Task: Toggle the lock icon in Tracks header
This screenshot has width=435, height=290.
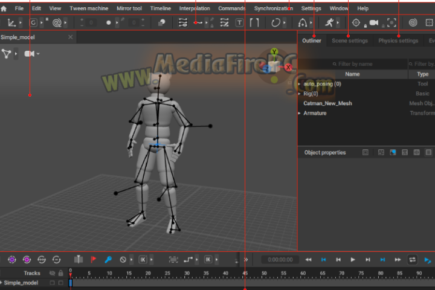Action: pyautogui.click(x=61, y=273)
